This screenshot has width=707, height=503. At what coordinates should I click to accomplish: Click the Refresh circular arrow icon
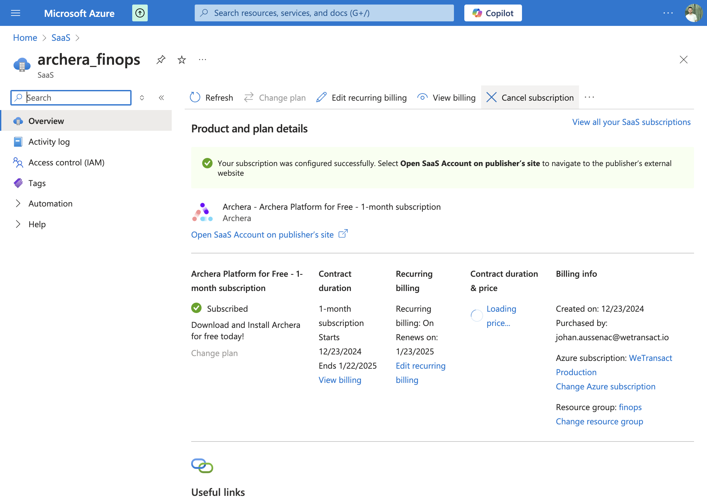[195, 97]
